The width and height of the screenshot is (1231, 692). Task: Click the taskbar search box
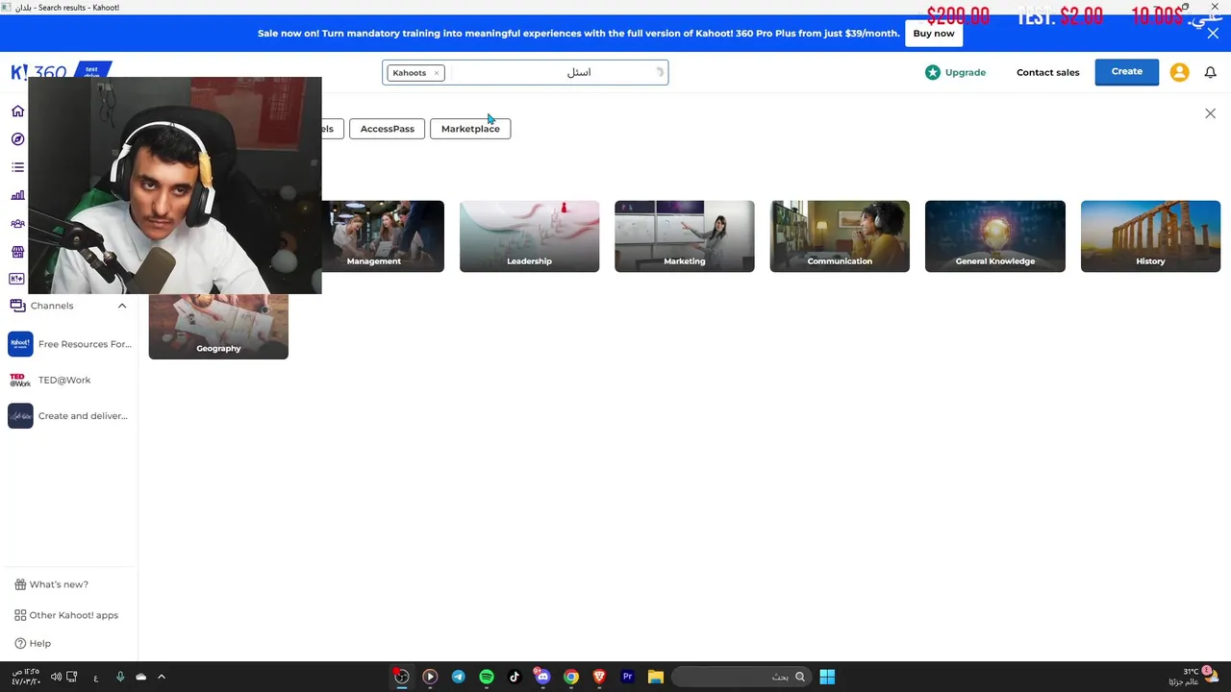pos(740,677)
